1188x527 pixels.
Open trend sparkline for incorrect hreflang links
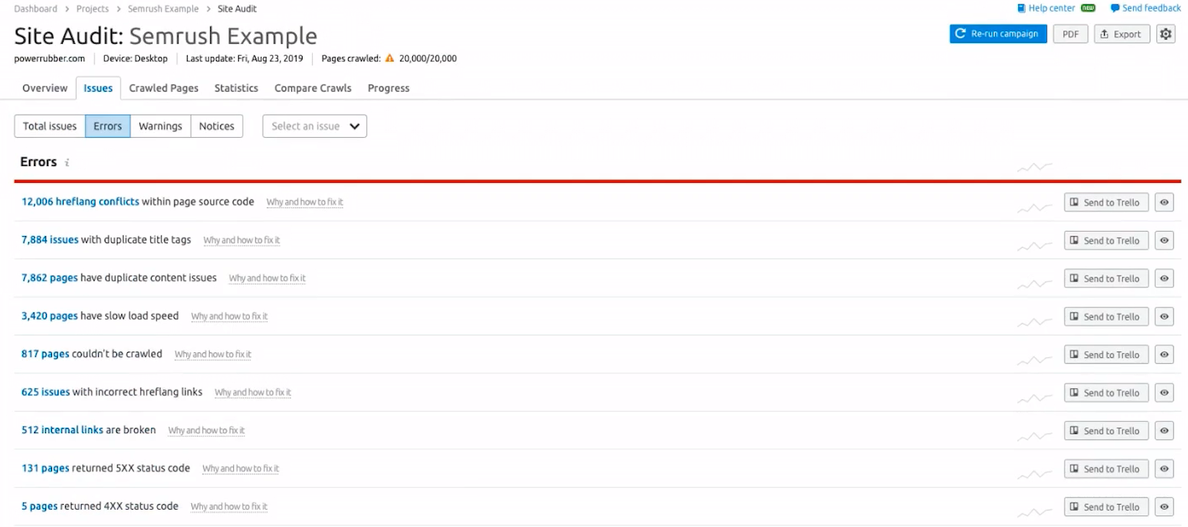pos(1034,398)
